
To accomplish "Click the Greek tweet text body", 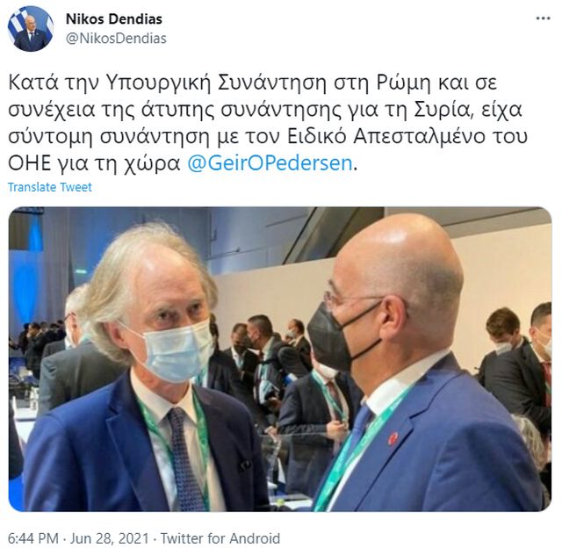I will click(267, 123).
